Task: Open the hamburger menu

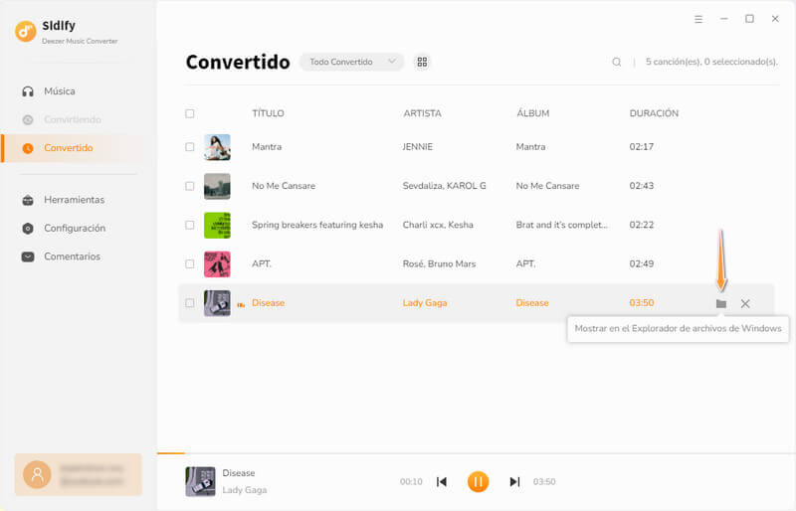Action: point(698,19)
